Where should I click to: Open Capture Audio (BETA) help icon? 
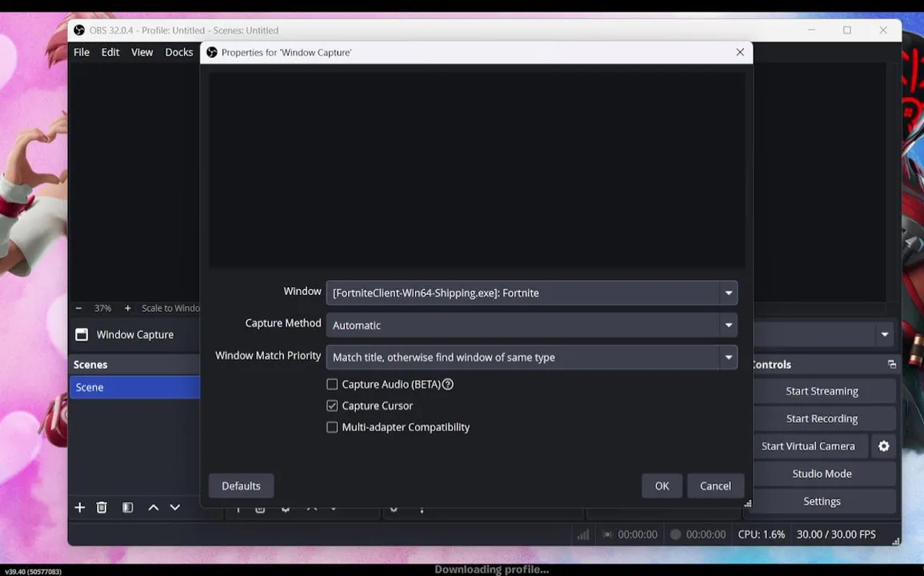point(448,384)
